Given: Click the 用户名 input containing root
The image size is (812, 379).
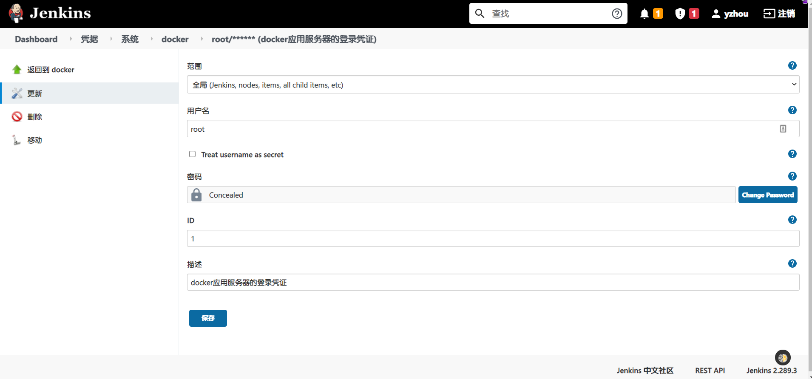Looking at the screenshot, I should (493, 129).
